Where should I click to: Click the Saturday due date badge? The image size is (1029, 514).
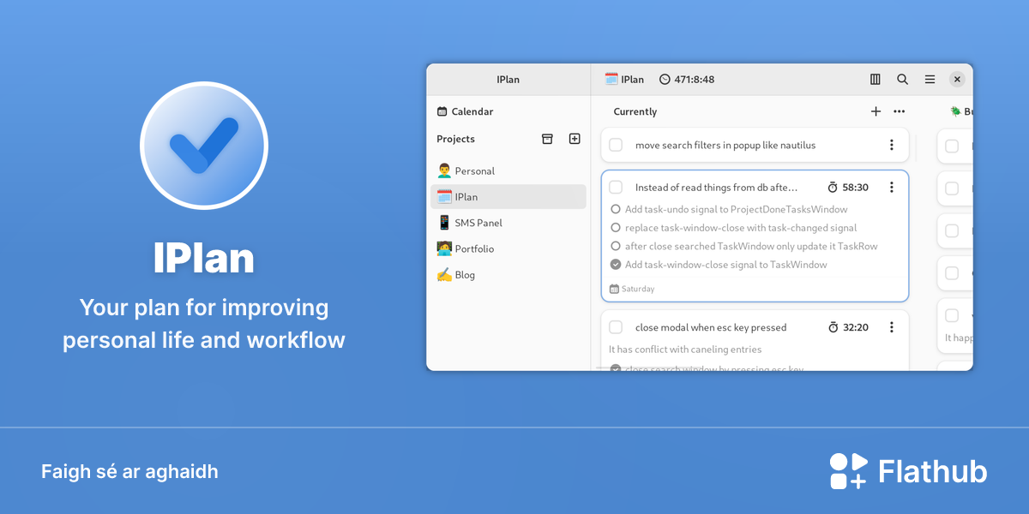[x=632, y=289]
